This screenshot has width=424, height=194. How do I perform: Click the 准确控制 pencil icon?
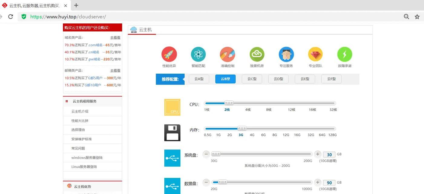coord(228,54)
